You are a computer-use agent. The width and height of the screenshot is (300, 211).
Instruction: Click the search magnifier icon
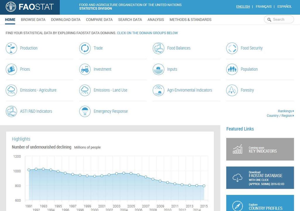(x=269, y=20)
